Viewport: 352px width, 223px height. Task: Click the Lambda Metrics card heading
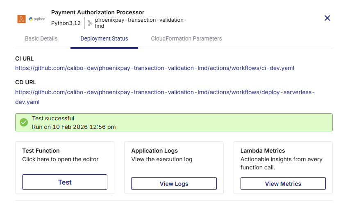coord(263,151)
